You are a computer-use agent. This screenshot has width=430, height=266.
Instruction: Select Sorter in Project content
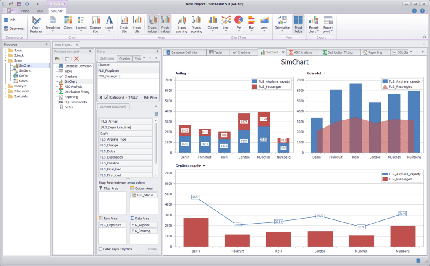[68, 107]
